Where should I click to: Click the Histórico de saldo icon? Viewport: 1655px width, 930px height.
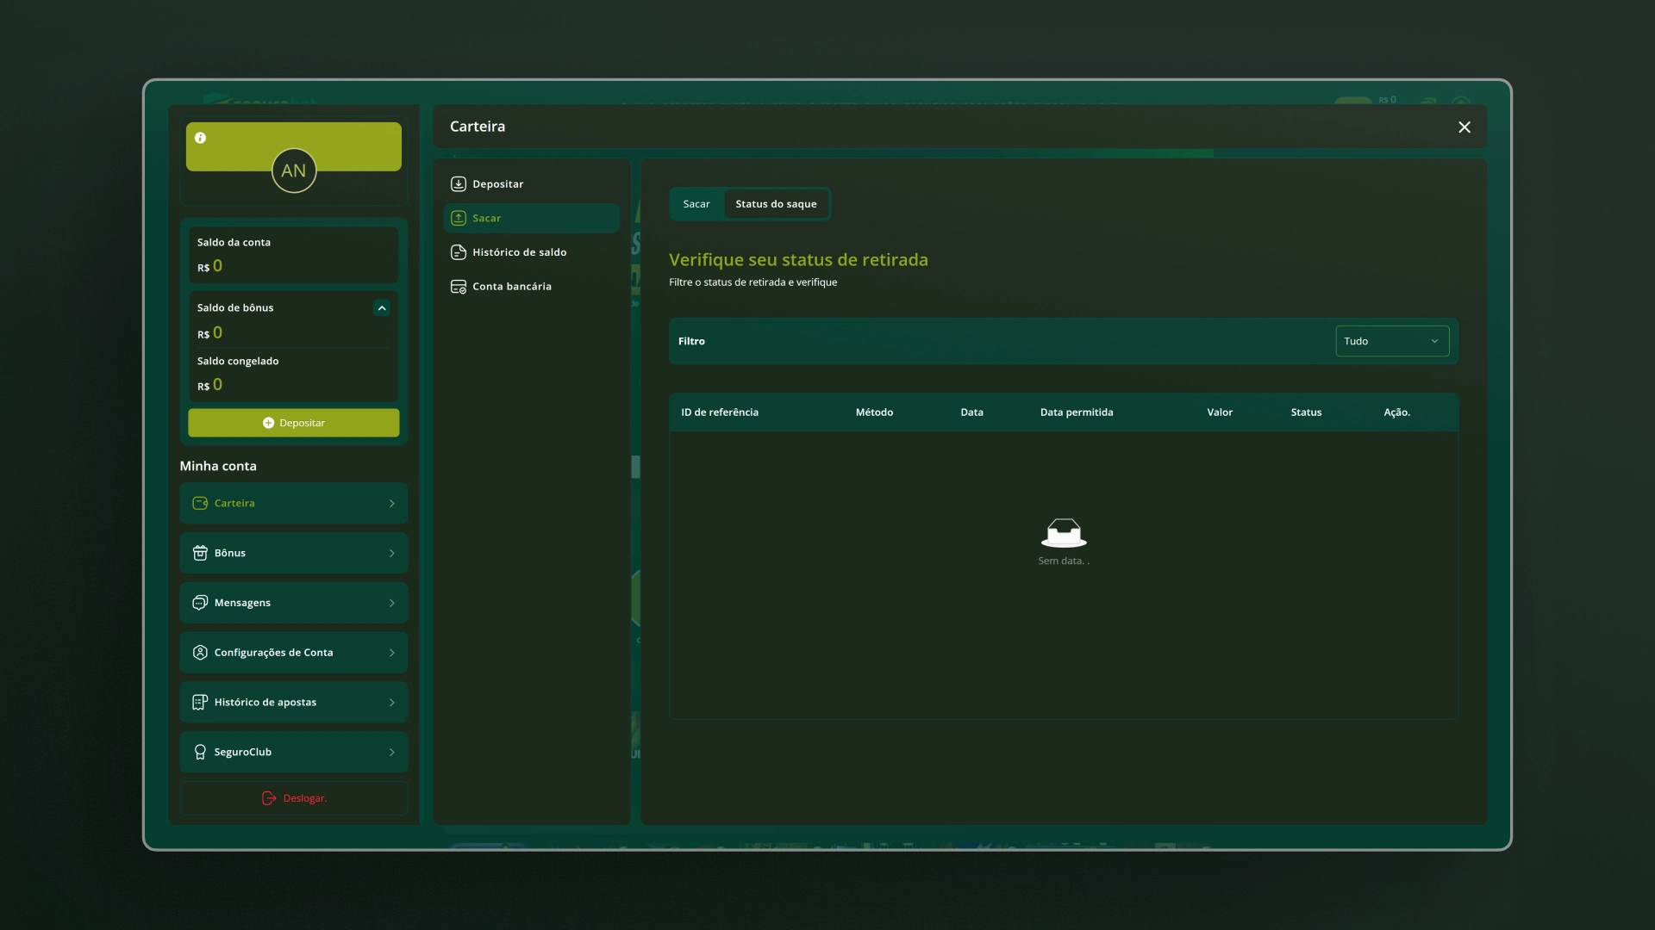click(x=458, y=251)
